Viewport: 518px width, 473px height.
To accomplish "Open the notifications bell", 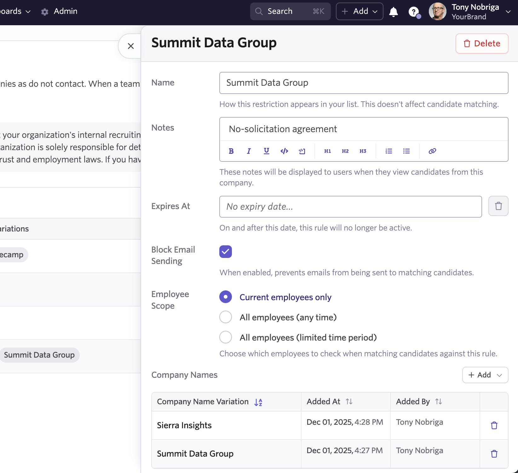I will 393,12.
